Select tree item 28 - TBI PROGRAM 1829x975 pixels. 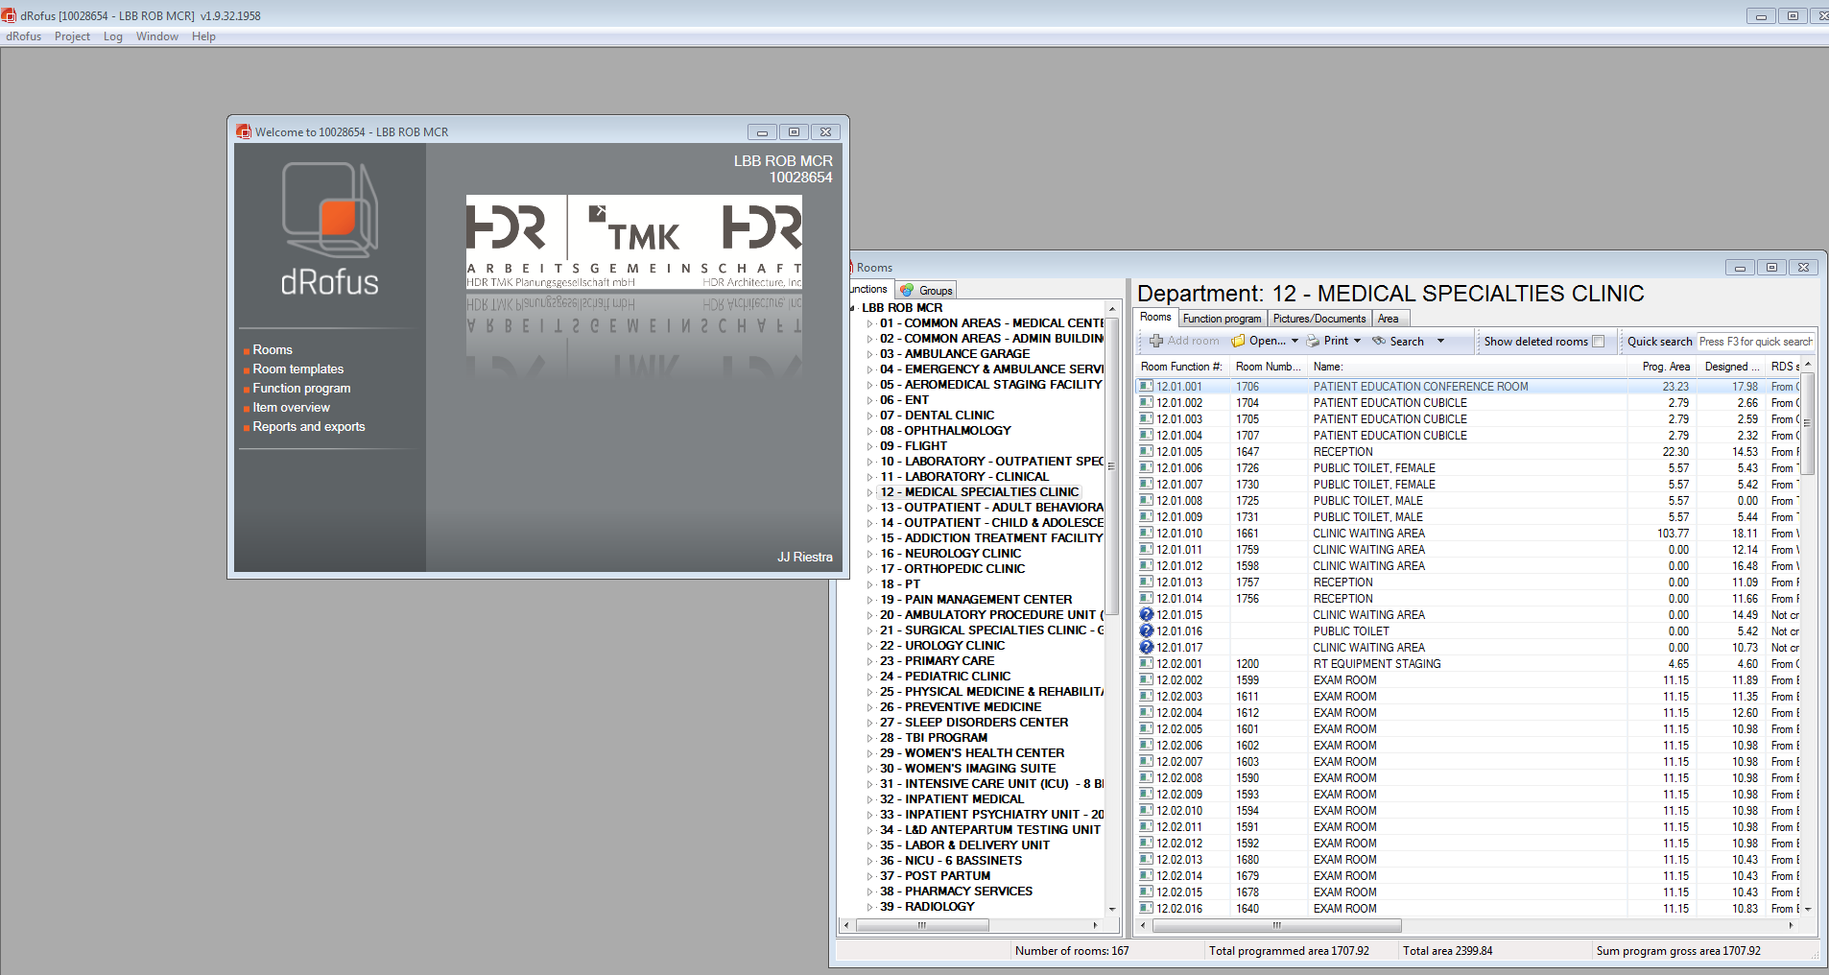click(x=934, y=738)
